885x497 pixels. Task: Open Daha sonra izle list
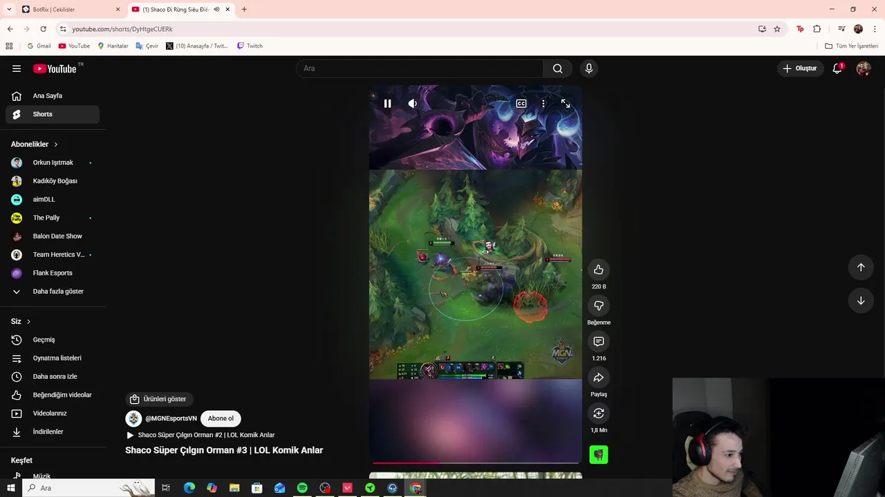click(53, 377)
